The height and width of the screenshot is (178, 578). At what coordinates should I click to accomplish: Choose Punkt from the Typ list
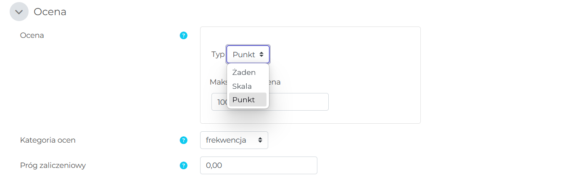click(x=244, y=100)
